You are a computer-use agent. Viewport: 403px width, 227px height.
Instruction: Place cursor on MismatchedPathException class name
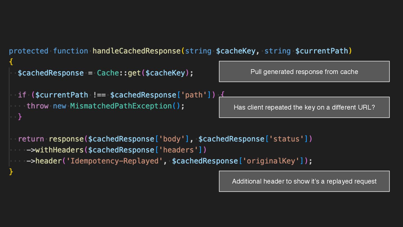[121, 106]
